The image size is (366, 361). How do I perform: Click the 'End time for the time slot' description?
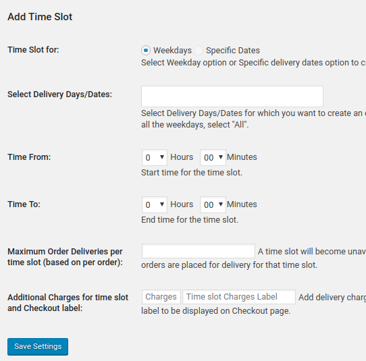(190, 220)
